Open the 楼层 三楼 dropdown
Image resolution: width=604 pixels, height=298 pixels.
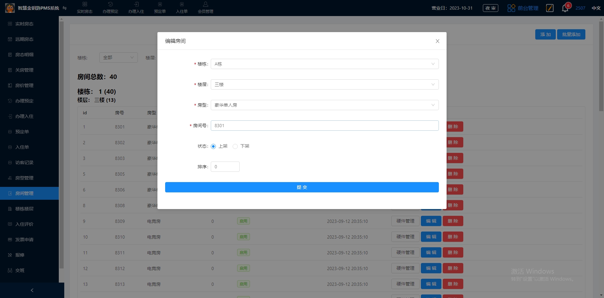pos(324,84)
